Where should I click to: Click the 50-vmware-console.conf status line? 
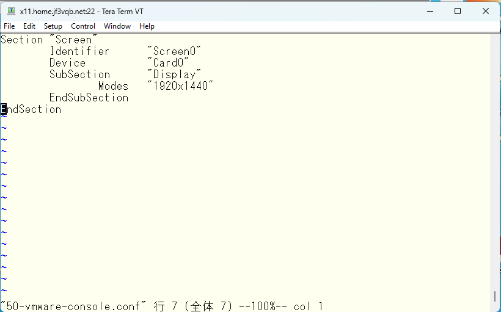[162, 307]
